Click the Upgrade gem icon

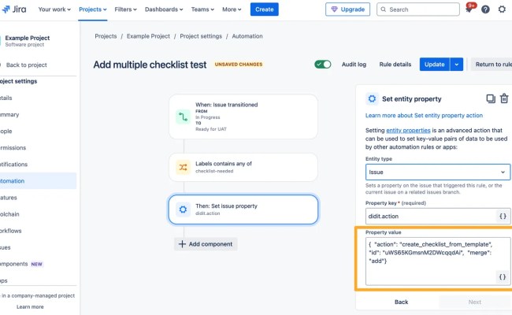click(334, 9)
